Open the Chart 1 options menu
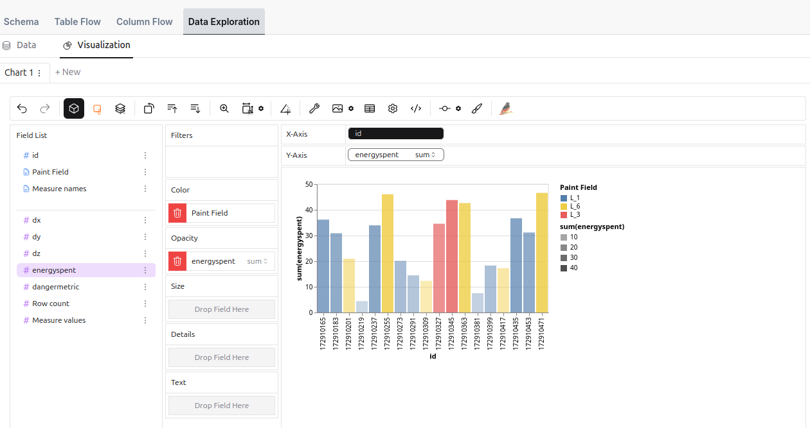This screenshot has width=810, height=428. (x=39, y=72)
